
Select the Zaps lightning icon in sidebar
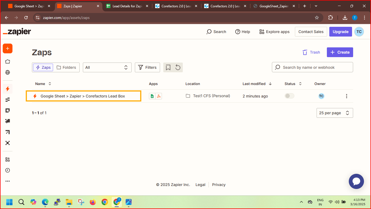click(x=8, y=89)
